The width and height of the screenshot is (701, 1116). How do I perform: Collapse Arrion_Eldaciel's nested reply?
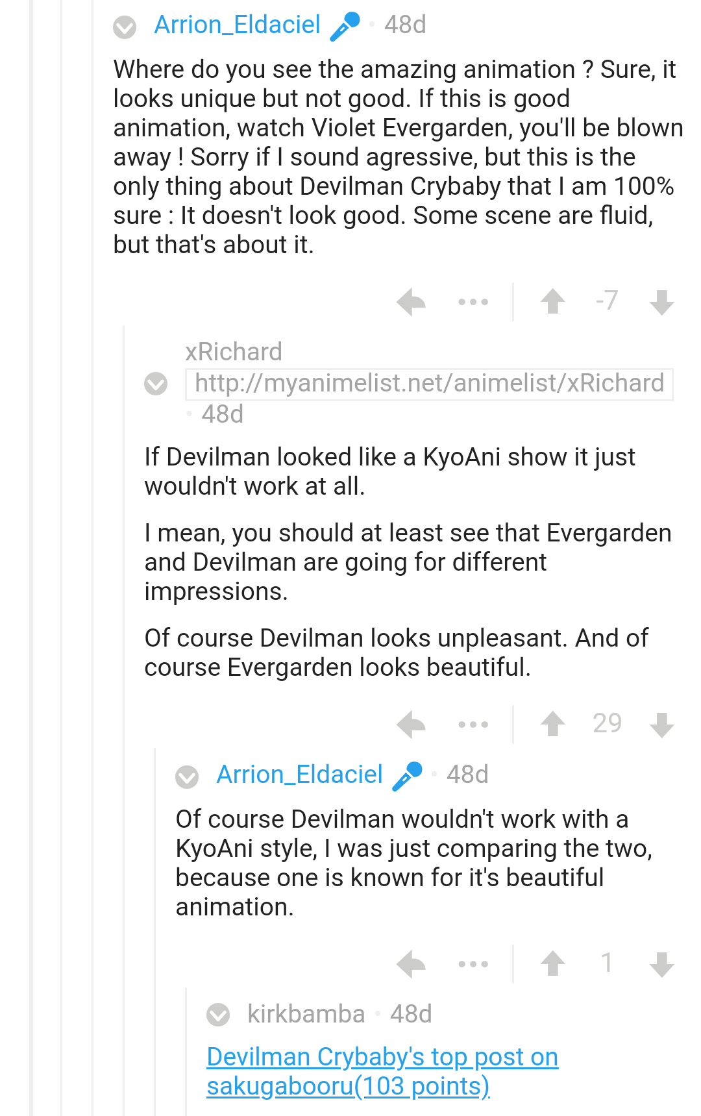(187, 776)
